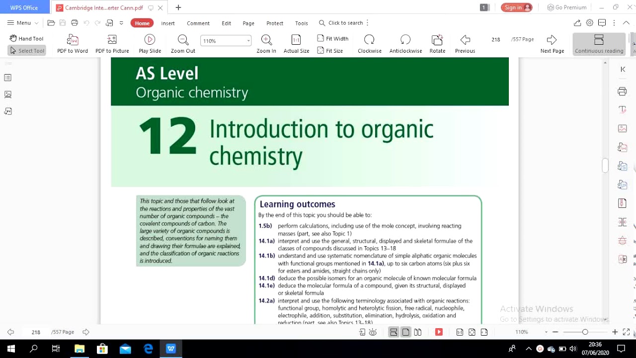Image resolution: width=636 pixels, height=358 pixels.
Task: Click the Undo arrow icon
Action: click(86, 23)
